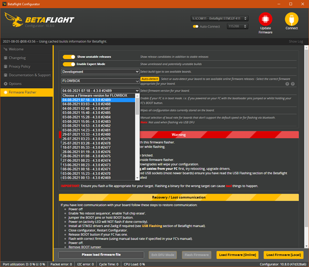Open the Privacy Policy tab

pyautogui.click(x=27, y=66)
